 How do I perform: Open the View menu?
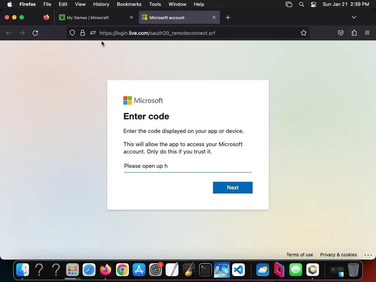click(x=80, y=4)
